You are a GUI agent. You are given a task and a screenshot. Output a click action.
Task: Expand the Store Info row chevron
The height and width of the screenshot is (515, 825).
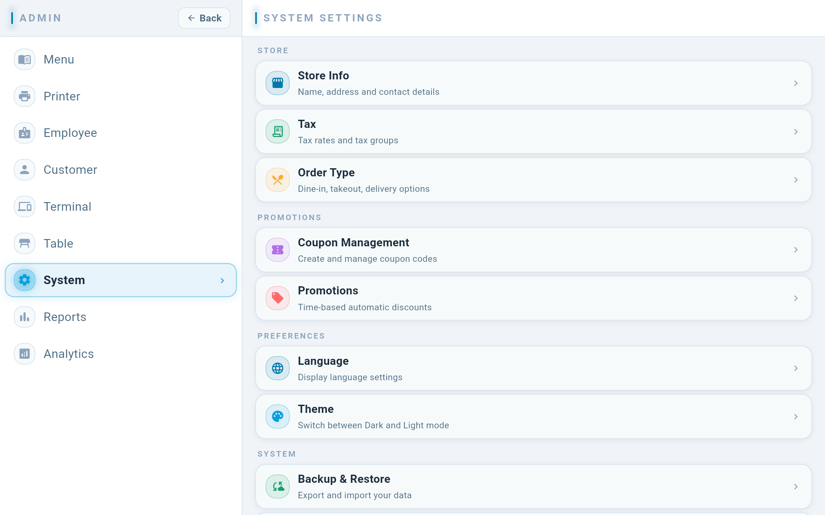[x=796, y=83]
